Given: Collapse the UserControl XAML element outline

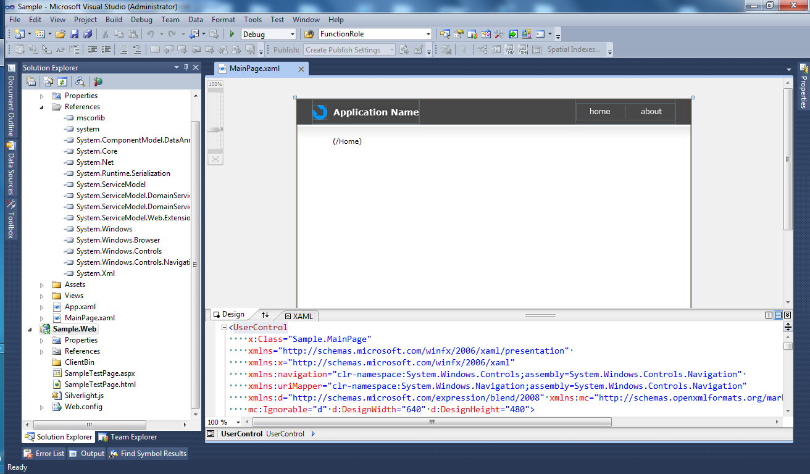Looking at the screenshot, I should pyautogui.click(x=224, y=328).
